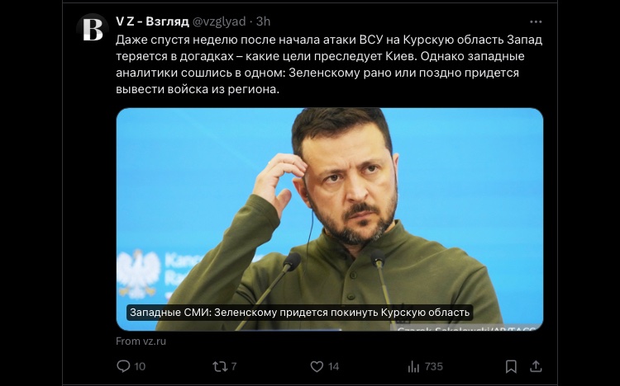Like the post with the heart icon
This screenshot has width=620, height=386.
317,367
